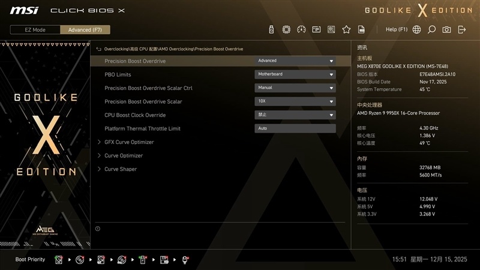Click the Overclocking breadcrumb path text
The width and height of the screenshot is (480, 270).
[173, 49]
